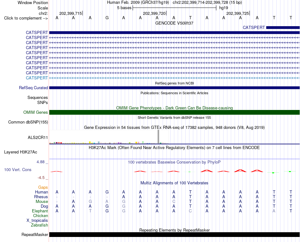
Task: Click position marker 202,399,725
Action: click(237, 13)
